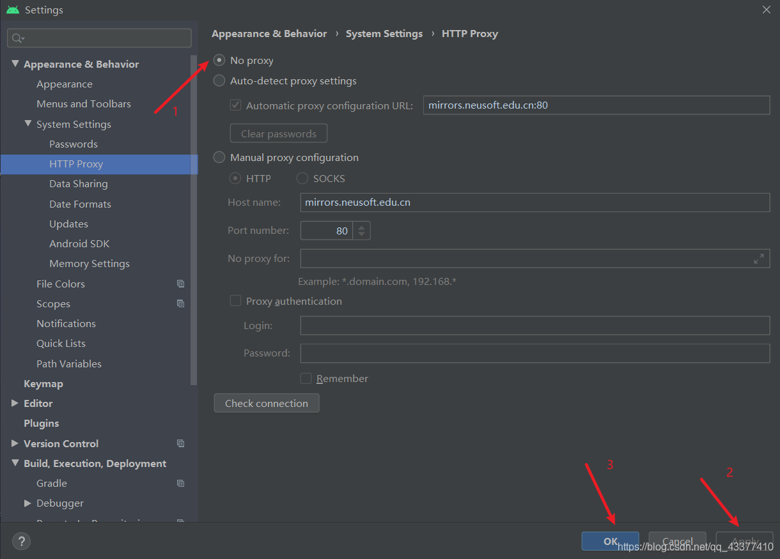Image resolution: width=780 pixels, height=559 pixels.
Task: Expand the Version Control section
Action: coord(15,443)
